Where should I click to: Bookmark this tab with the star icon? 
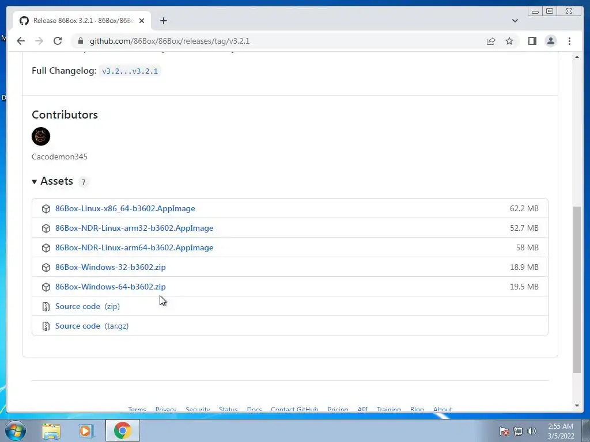click(x=509, y=41)
